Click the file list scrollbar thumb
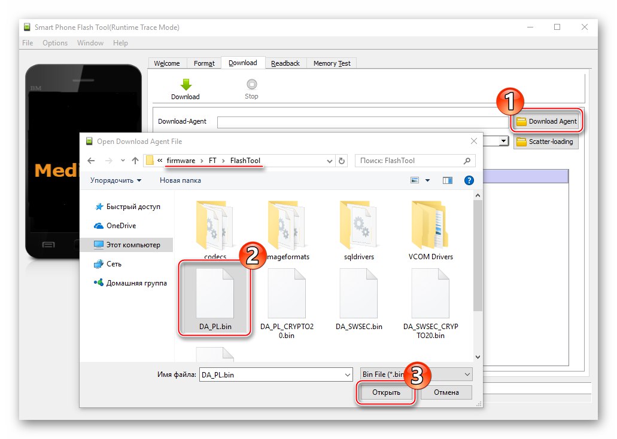 pyautogui.click(x=478, y=255)
